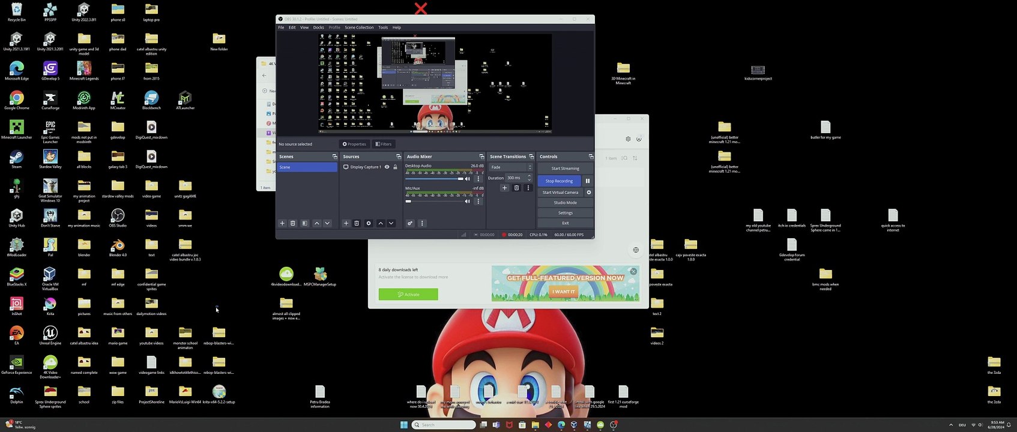Viewport: 1017px width, 432px height.
Task: Adjust Desktop Audio volume slider
Action: [434, 179]
